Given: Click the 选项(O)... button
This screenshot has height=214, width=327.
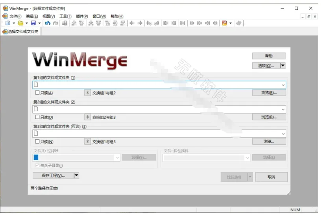Looking at the screenshot, I should [x=266, y=65].
